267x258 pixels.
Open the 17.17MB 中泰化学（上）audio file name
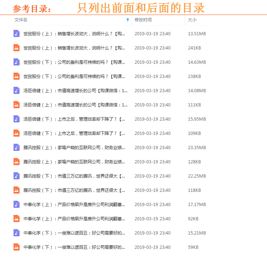click(x=74, y=205)
